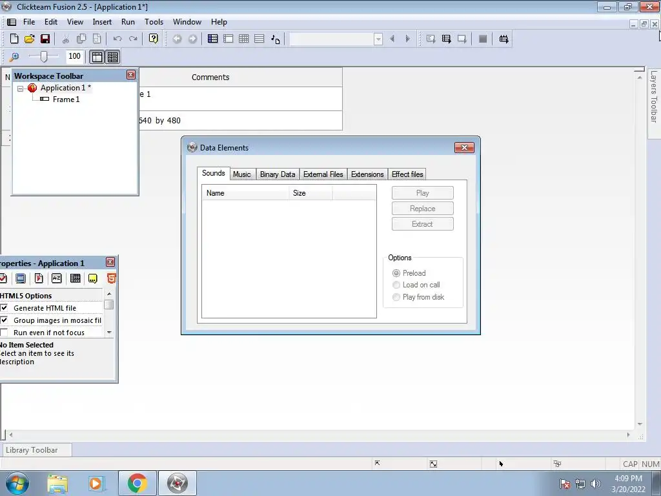This screenshot has width=661, height=496.
Task: Click the New file icon
Action: [x=14, y=39]
